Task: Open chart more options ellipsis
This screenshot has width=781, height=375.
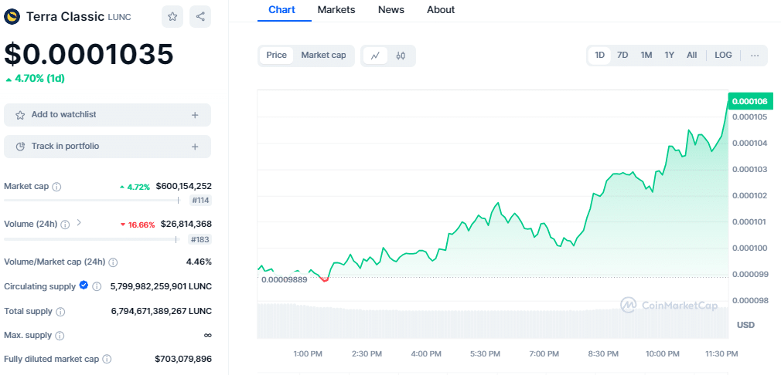Action: click(x=755, y=55)
